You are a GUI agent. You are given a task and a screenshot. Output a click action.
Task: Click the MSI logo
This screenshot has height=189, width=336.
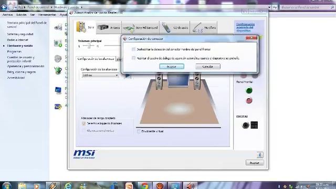pos(84,154)
